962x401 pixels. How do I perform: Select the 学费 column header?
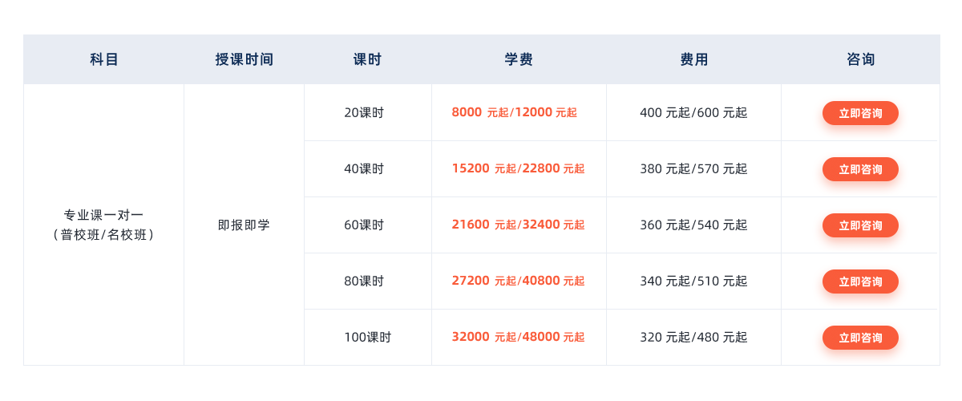coord(519,59)
